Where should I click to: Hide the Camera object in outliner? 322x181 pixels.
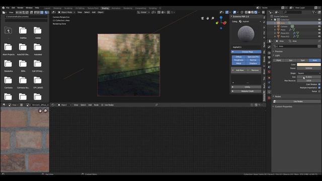tap(319, 27)
